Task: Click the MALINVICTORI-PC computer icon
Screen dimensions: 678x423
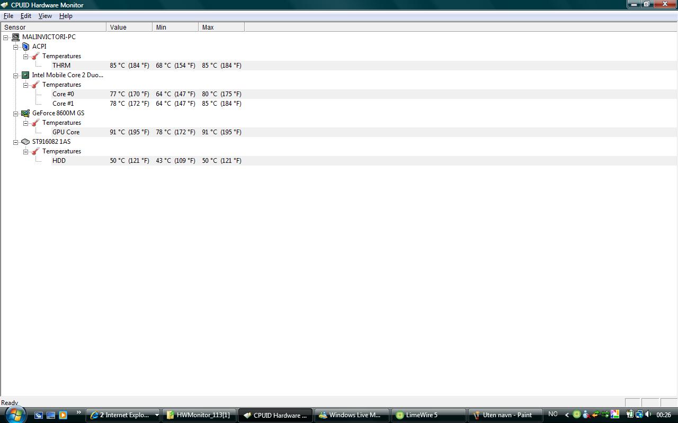Action: point(15,37)
